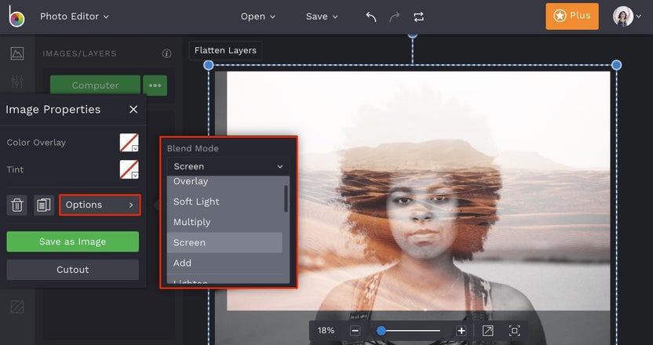
Task: Open the Save menu
Action: [x=322, y=16]
